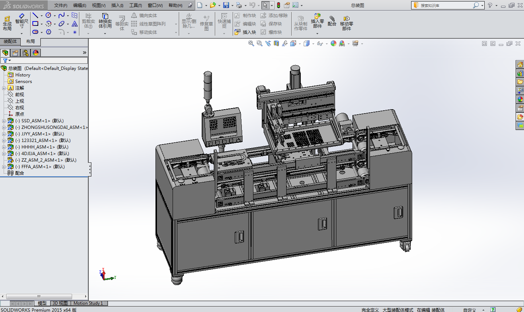524x312 pixels.
Task: Click the Create Layout (生成布局) icon
Action: 7,22
